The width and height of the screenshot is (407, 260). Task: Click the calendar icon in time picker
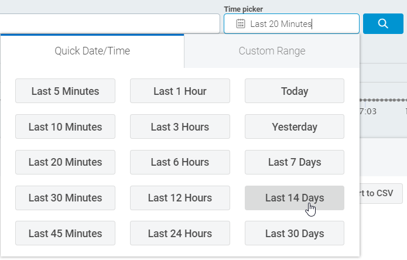tap(240, 24)
